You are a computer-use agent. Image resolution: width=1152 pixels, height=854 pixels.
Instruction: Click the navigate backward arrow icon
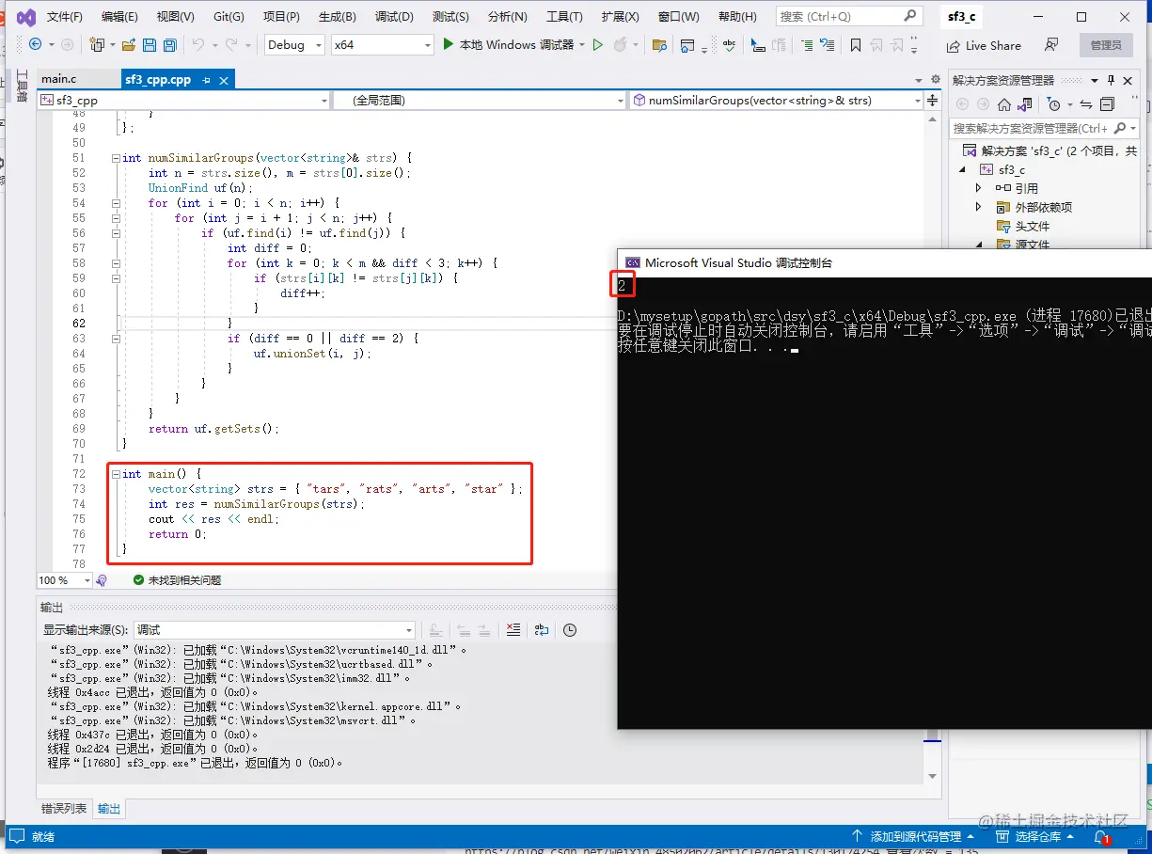pyautogui.click(x=35, y=44)
